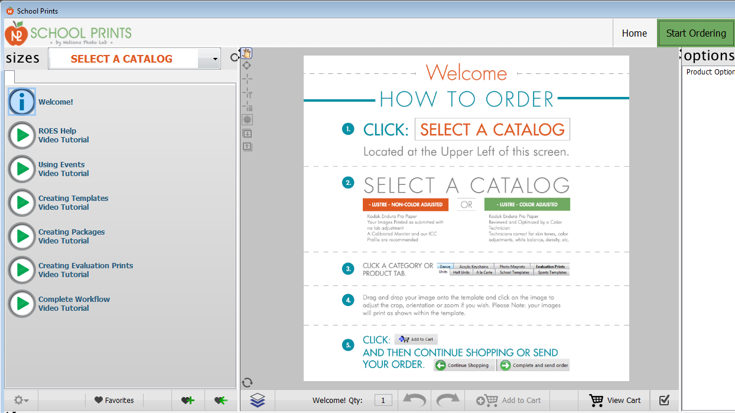Click the undo arrow icon
The width and height of the screenshot is (735, 413).
coord(414,400)
